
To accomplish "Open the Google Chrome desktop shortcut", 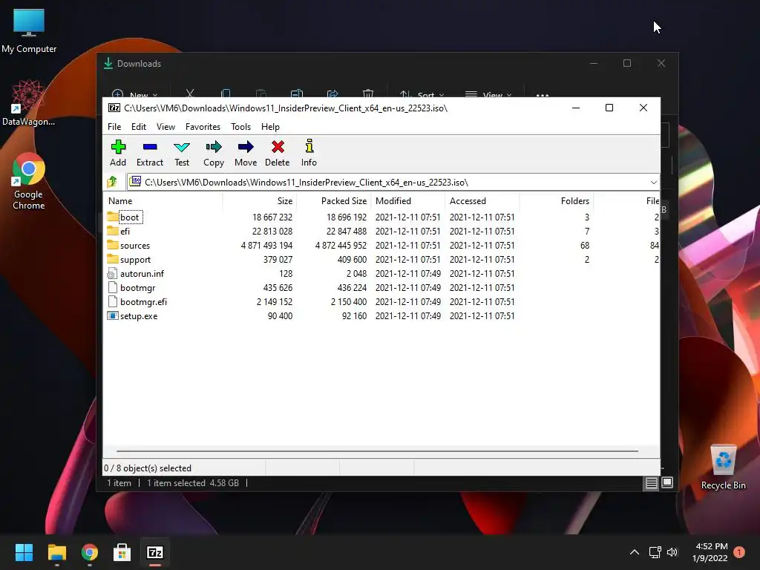I will (29, 181).
